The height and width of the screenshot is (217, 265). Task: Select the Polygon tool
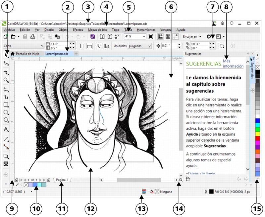tap(6, 120)
